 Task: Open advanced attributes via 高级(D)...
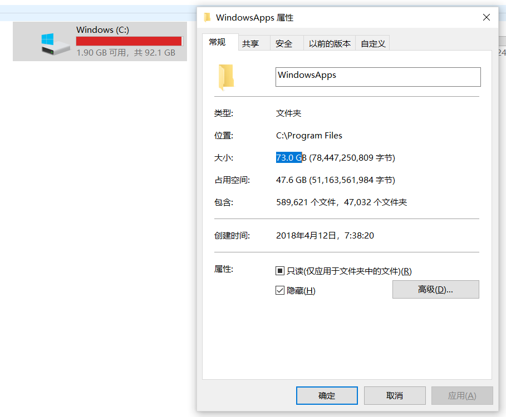436,289
